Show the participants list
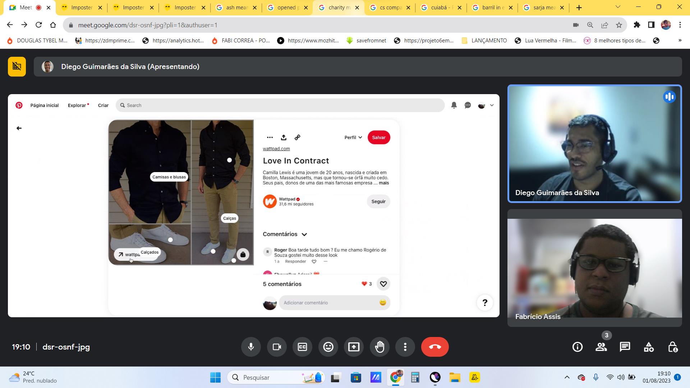 601,347
